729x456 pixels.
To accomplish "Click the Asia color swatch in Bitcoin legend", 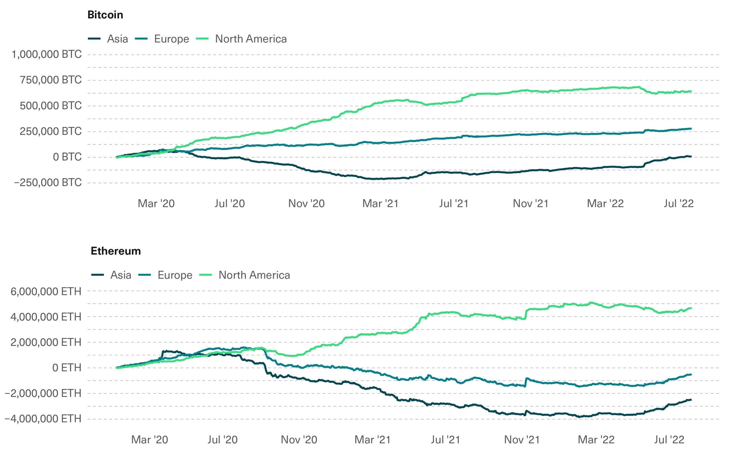I will click(94, 39).
